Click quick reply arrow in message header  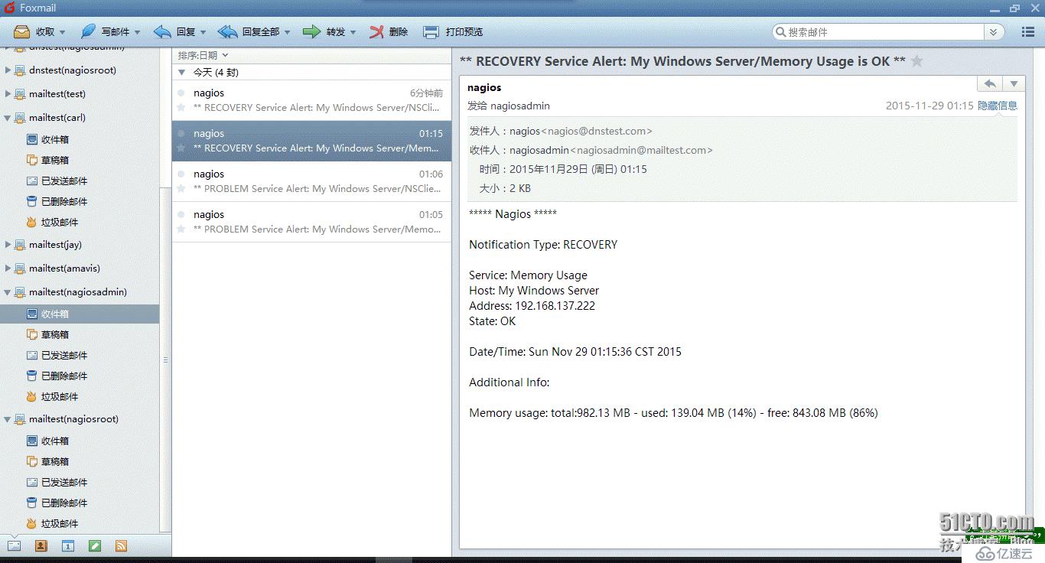[990, 83]
